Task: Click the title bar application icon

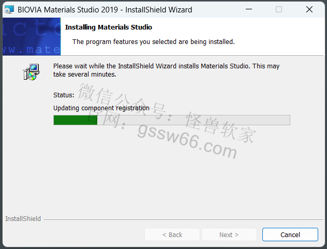Action: tap(9, 9)
